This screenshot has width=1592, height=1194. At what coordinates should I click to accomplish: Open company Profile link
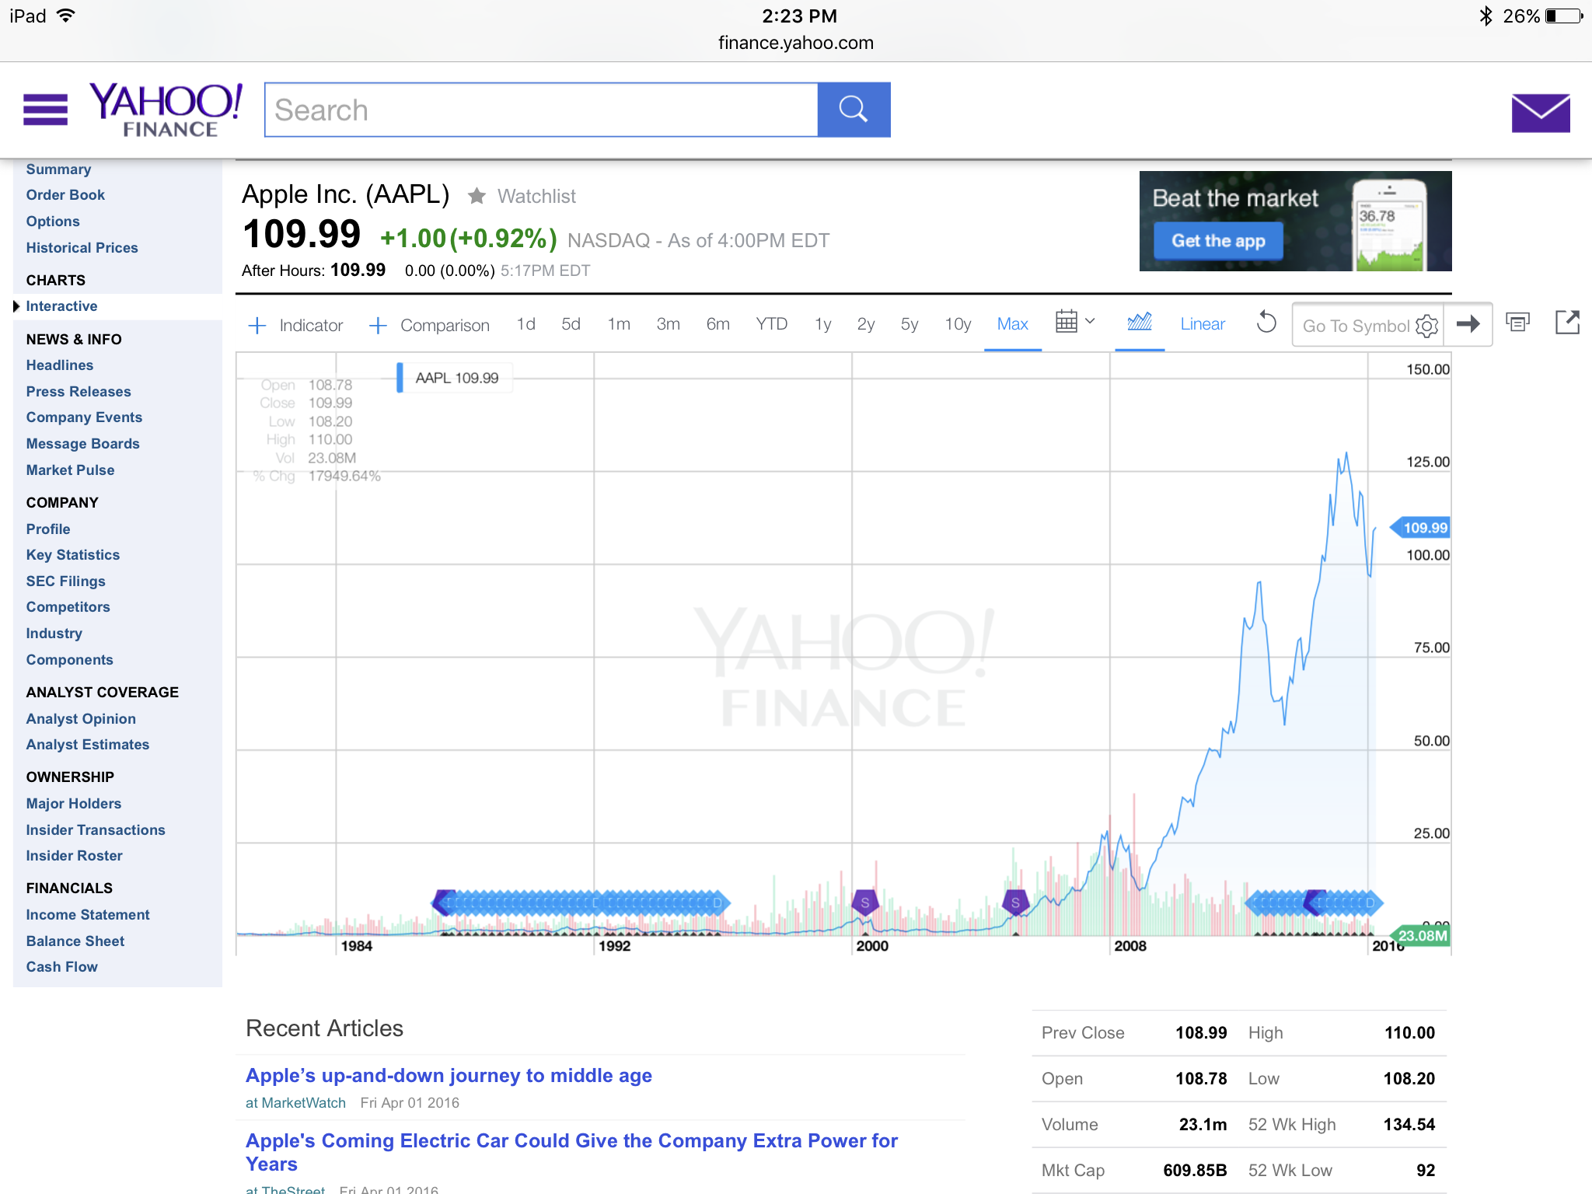(48, 529)
